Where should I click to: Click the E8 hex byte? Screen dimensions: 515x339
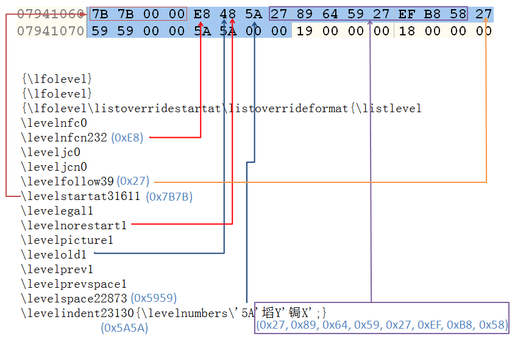click(x=202, y=13)
